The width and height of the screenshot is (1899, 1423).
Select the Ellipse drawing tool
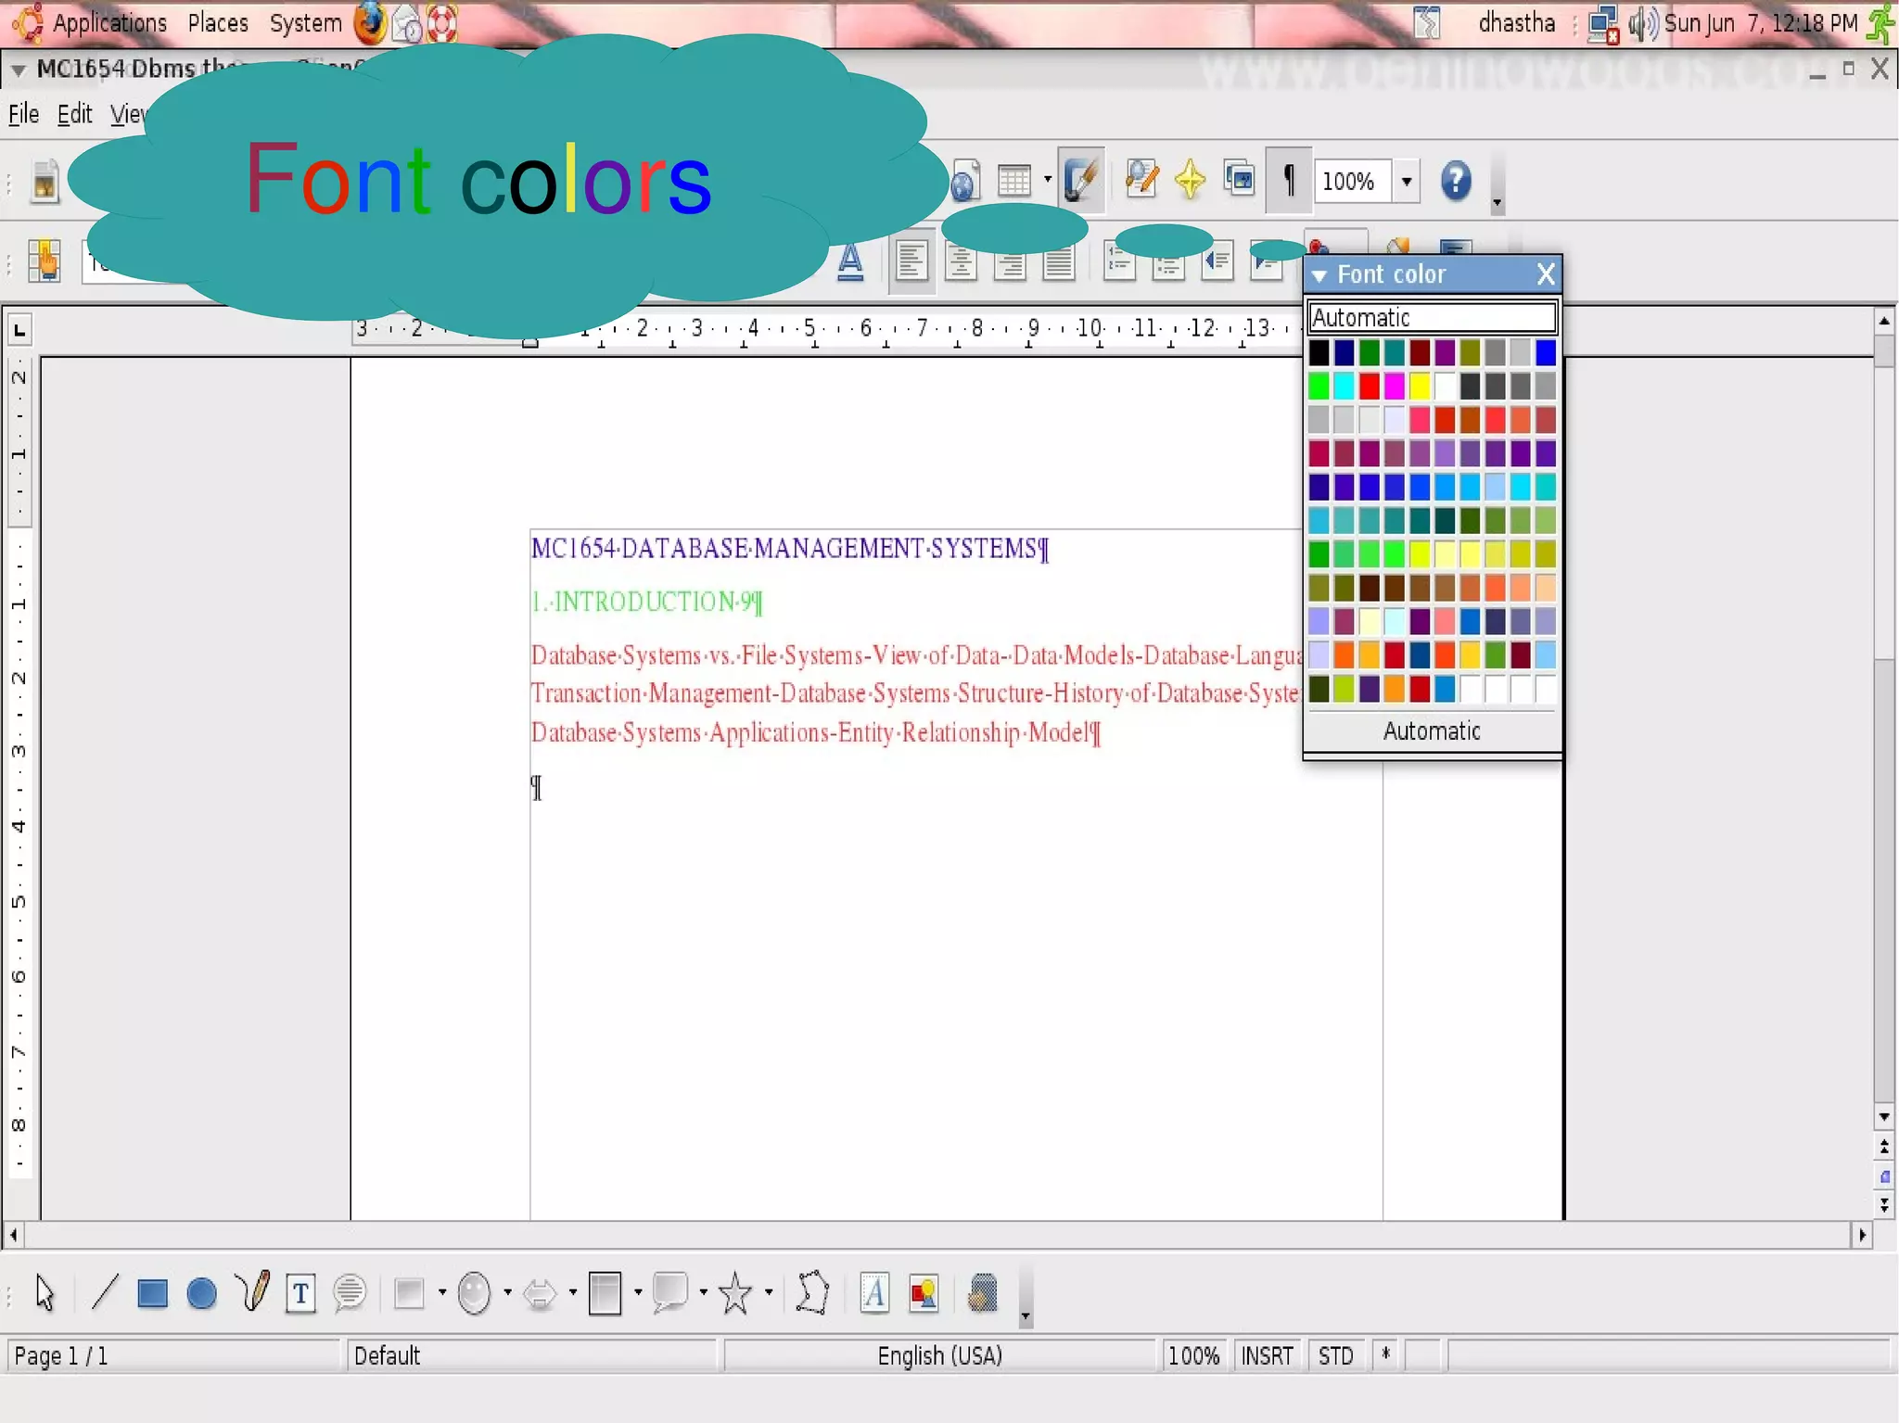(201, 1292)
